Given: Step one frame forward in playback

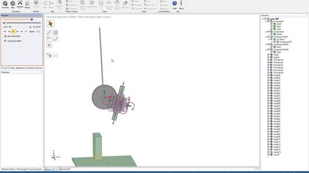Looking at the screenshot, I should pos(17,32).
